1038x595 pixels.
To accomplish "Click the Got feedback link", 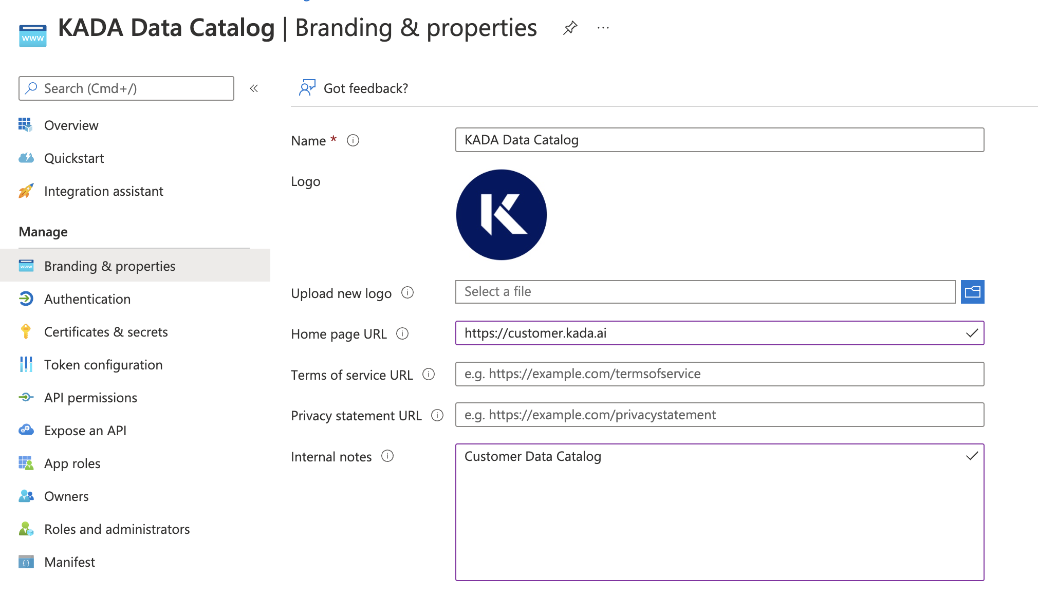I will pyautogui.click(x=366, y=88).
